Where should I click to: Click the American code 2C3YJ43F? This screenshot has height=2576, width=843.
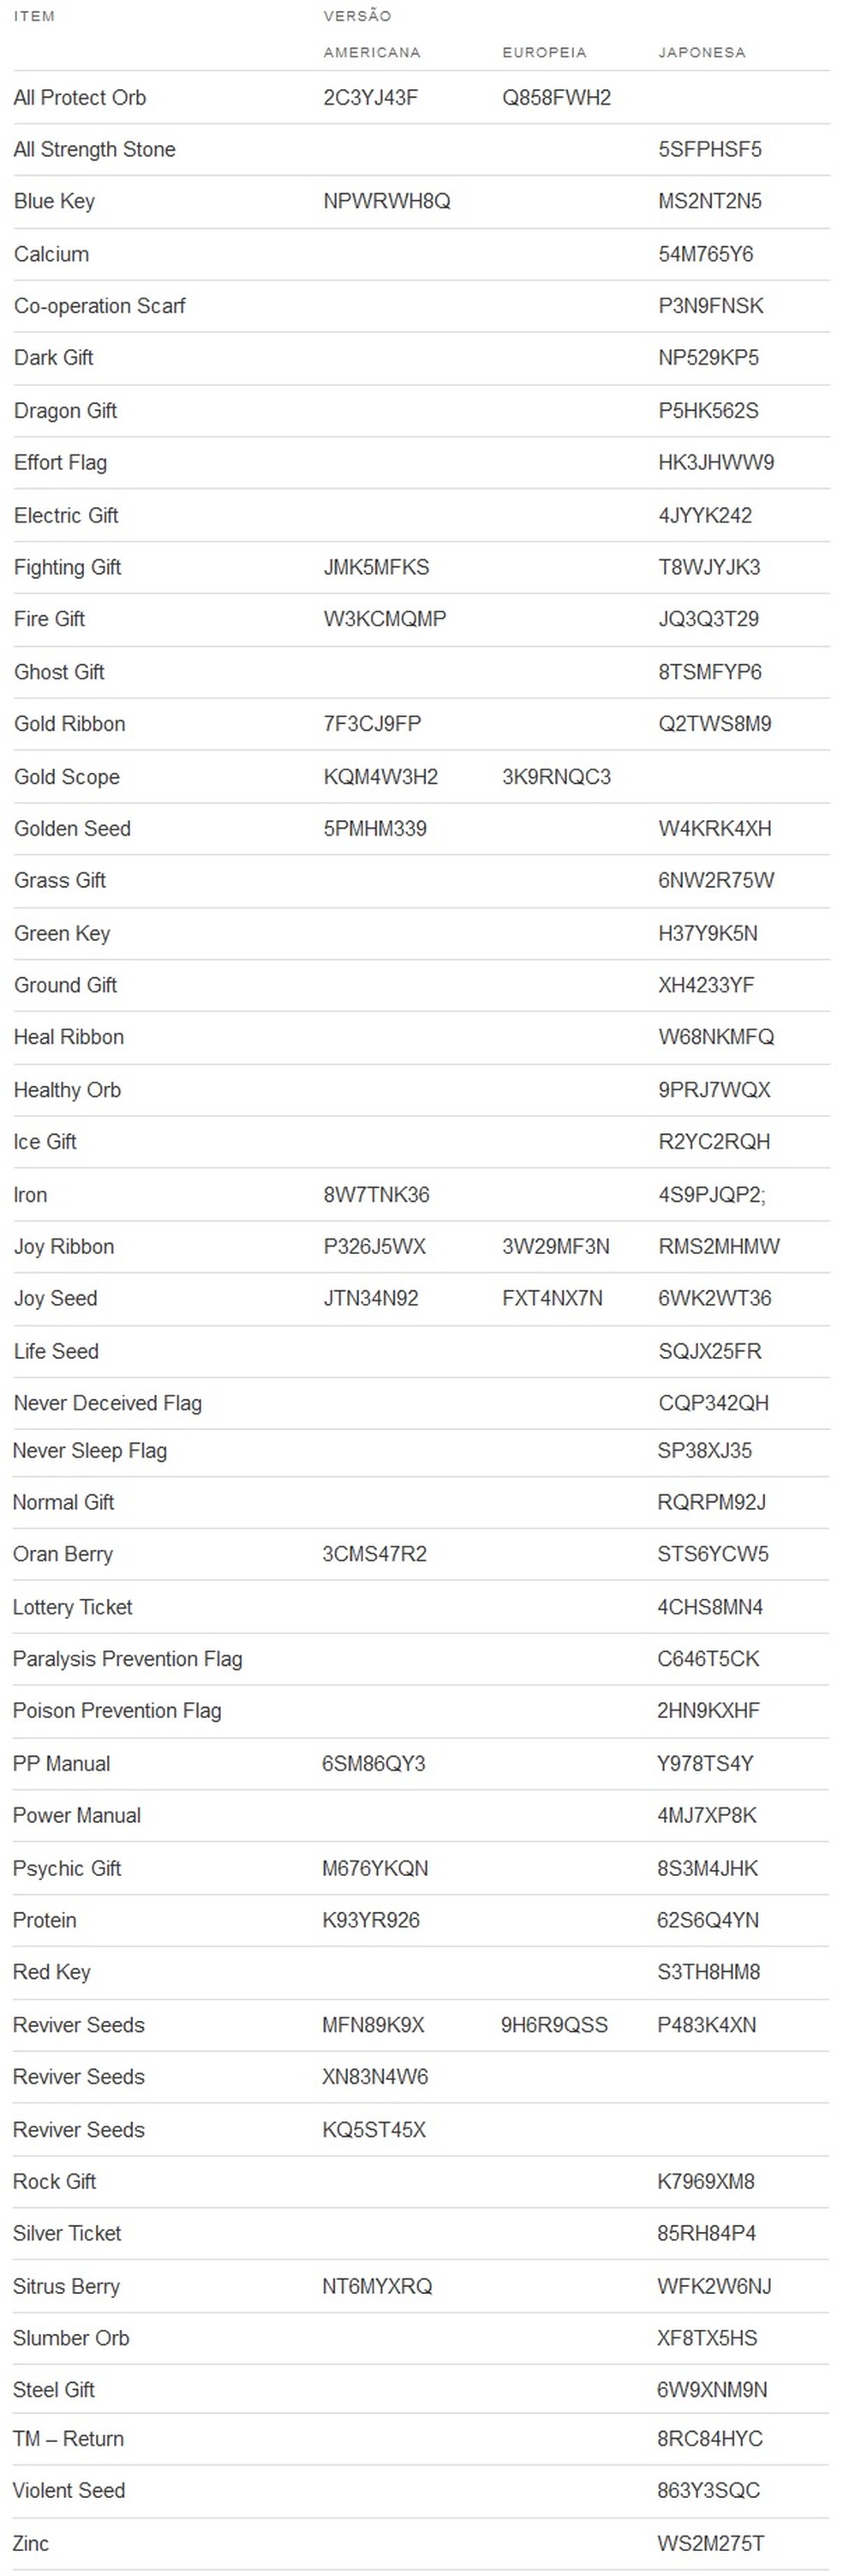pos(371,97)
